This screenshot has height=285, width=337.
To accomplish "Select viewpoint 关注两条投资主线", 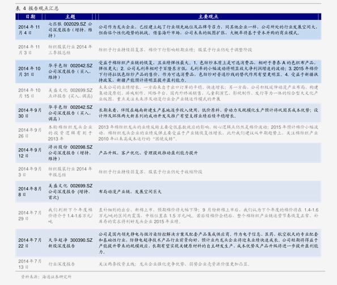I will coord(174,264).
